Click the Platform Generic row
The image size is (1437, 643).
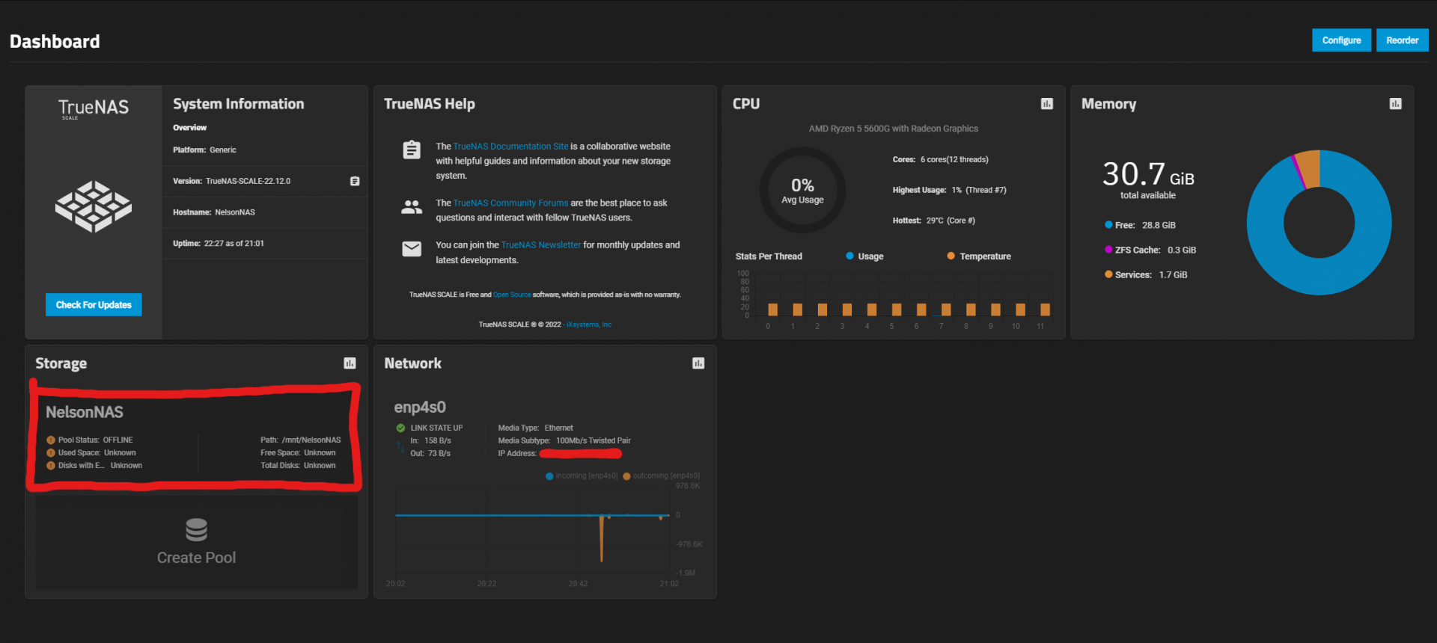(265, 150)
